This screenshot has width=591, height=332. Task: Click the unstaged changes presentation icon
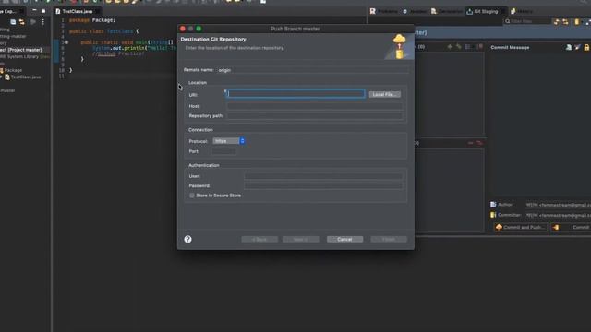coord(468,47)
